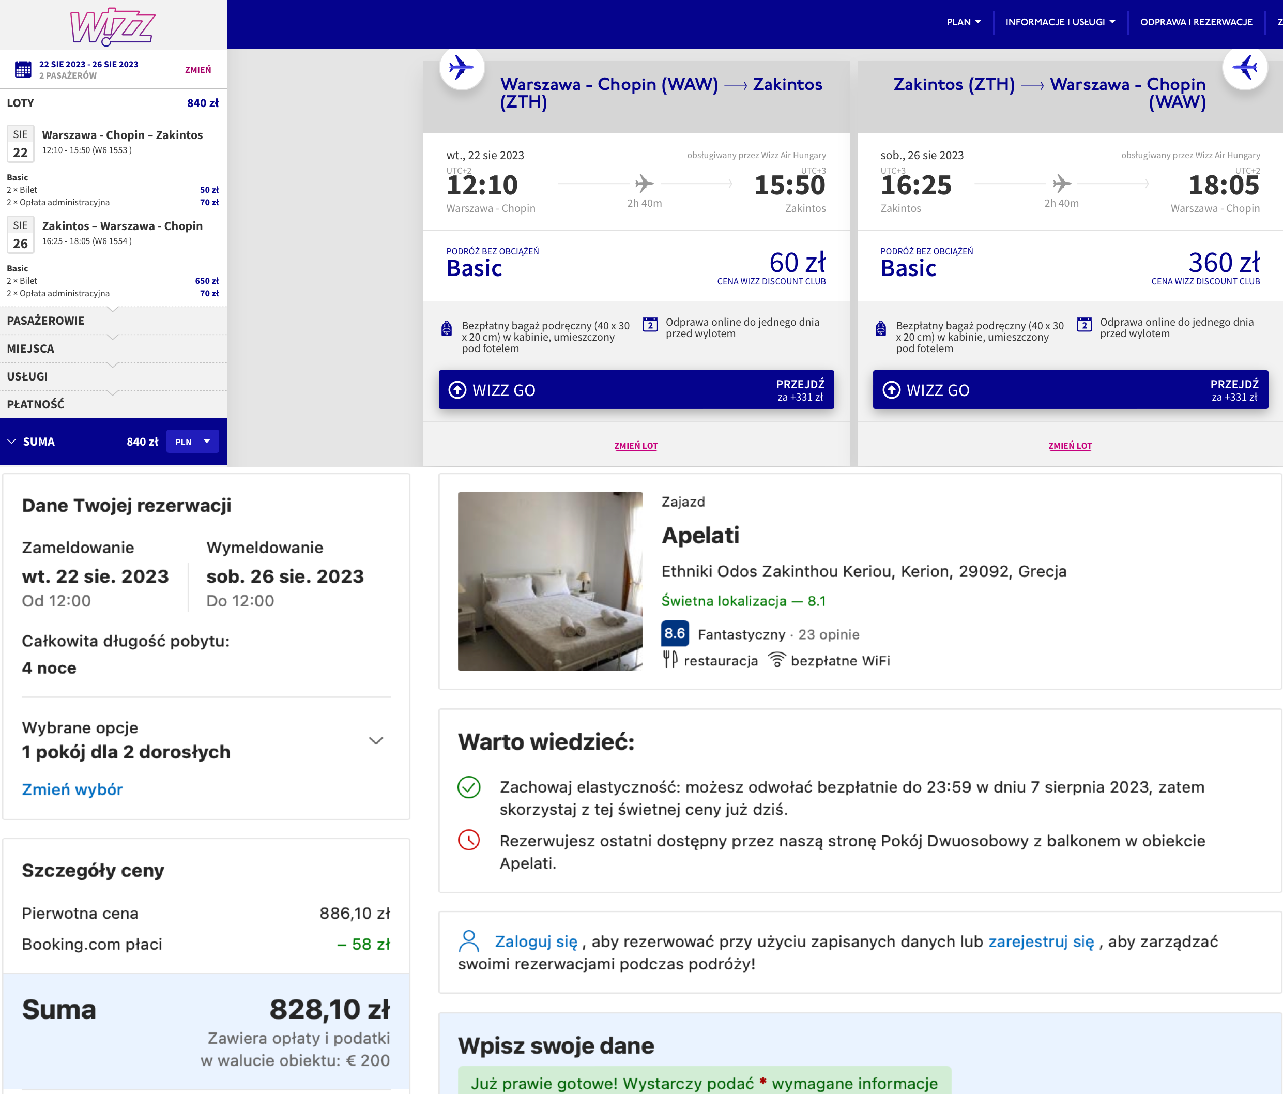Click the Zmień wybór link

pos(72,789)
